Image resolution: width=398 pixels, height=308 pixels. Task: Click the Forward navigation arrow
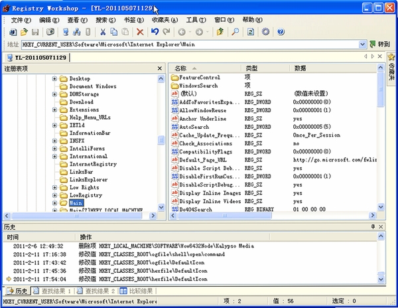[x=199, y=32]
